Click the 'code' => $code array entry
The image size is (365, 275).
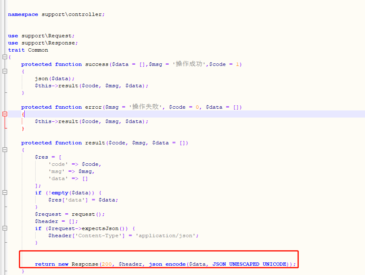click(x=75, y=165)
